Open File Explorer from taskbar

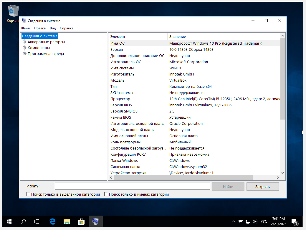click(67, 221)
